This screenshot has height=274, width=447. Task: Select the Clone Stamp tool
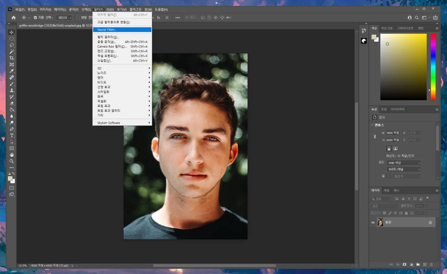pos(12,90)
